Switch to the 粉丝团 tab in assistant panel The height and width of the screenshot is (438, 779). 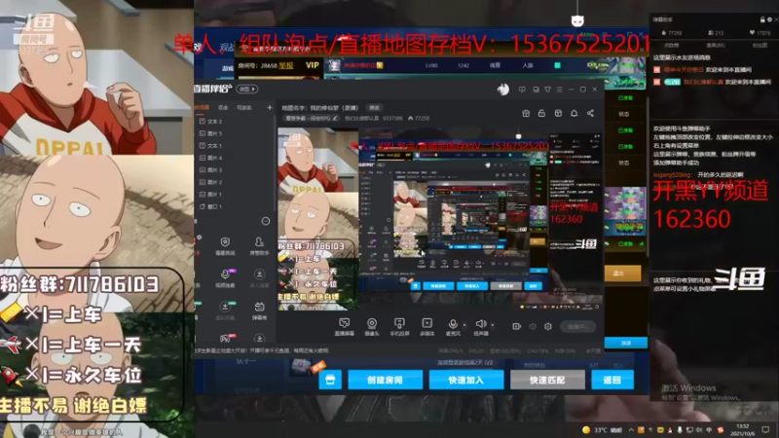point(760,45)
